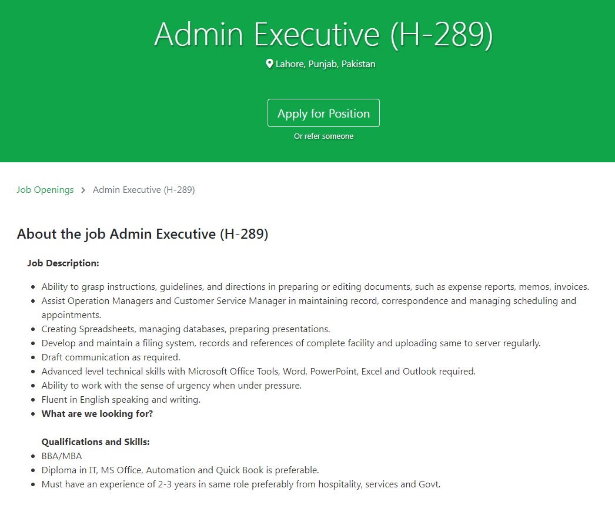Click the 'Ability to grasp instructions' bullet

315,287
